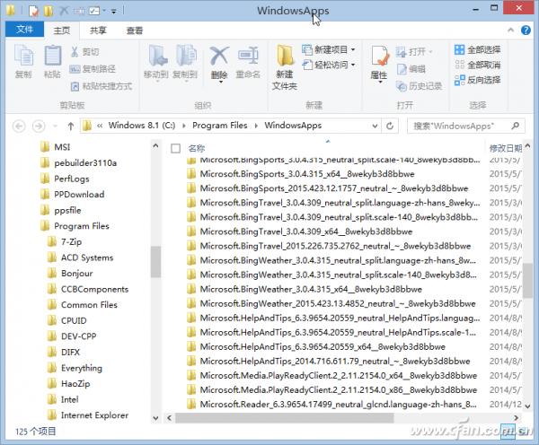Click Program Files in the address breadcrumb
539x445 pixels.
tap(220, 126)
